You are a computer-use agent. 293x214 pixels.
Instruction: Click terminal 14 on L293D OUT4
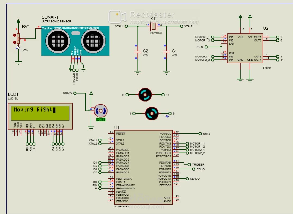277,60
